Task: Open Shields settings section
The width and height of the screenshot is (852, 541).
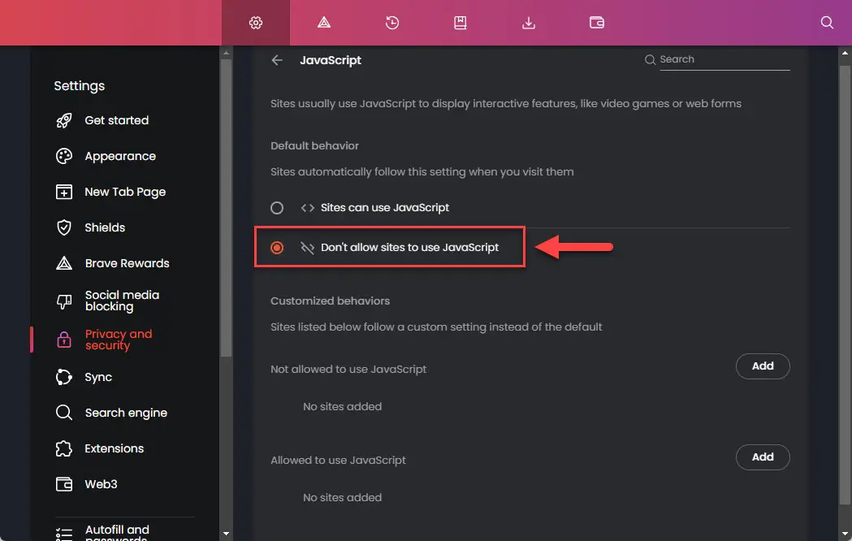Action: click(x=105, y=227)
